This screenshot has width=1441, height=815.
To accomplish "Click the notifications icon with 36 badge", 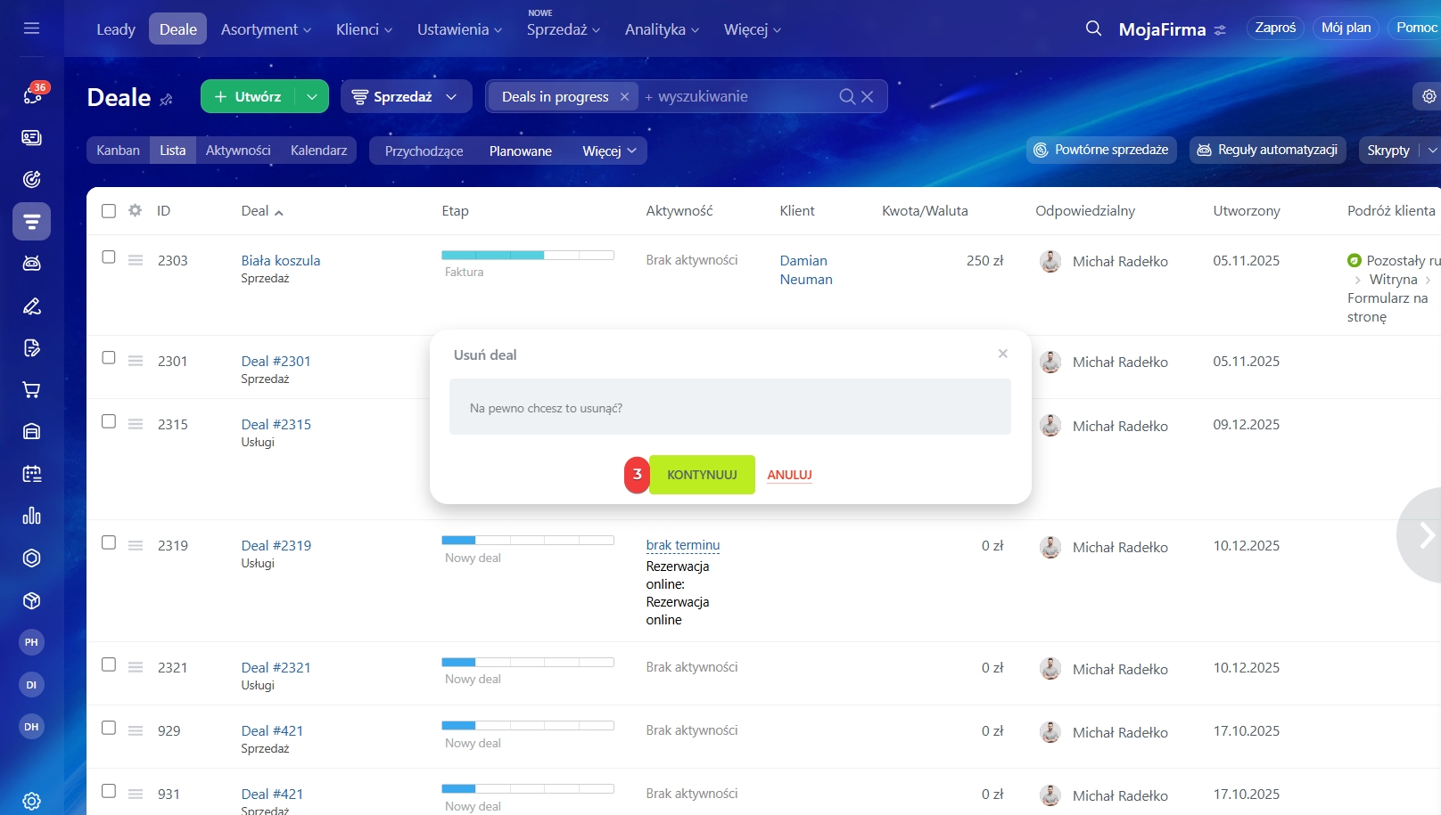I will click(32, 95).
